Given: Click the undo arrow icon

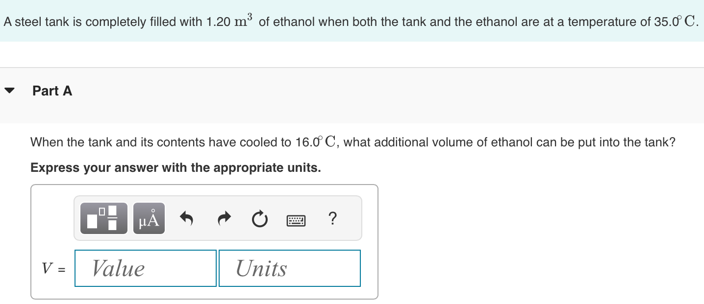Looking at the screenshot, I should click(x=186, y=218).
